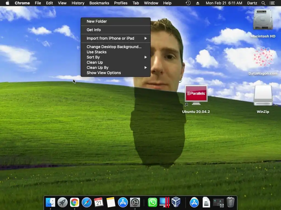Open Safari compass icon in dock

tap(86, 202)
